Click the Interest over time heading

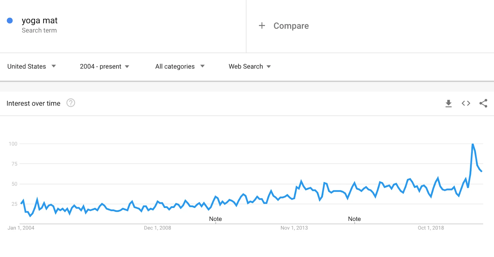coord(33,103)
